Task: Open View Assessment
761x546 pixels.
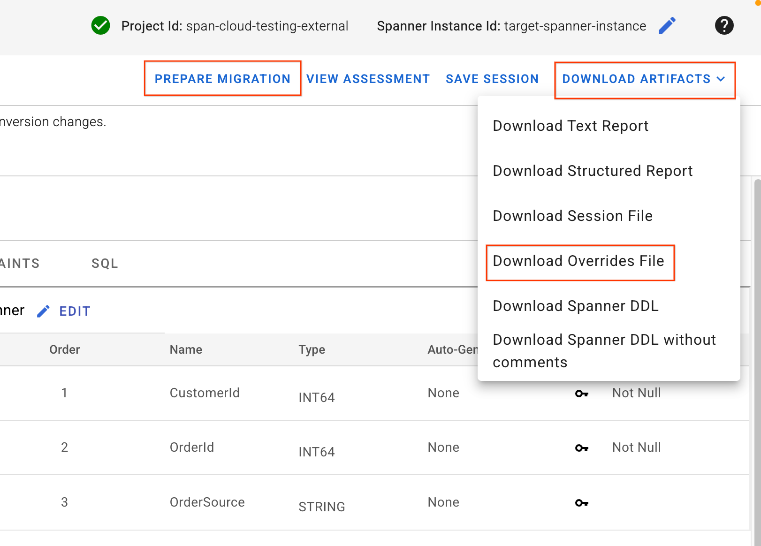Action: pos(368,79)
